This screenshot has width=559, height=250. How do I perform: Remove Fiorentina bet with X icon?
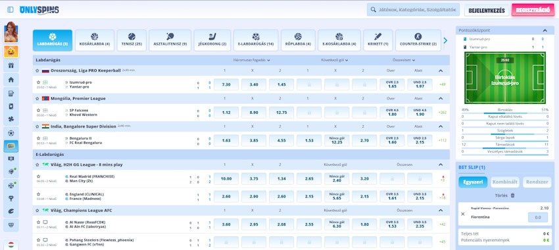pos(463,214)
